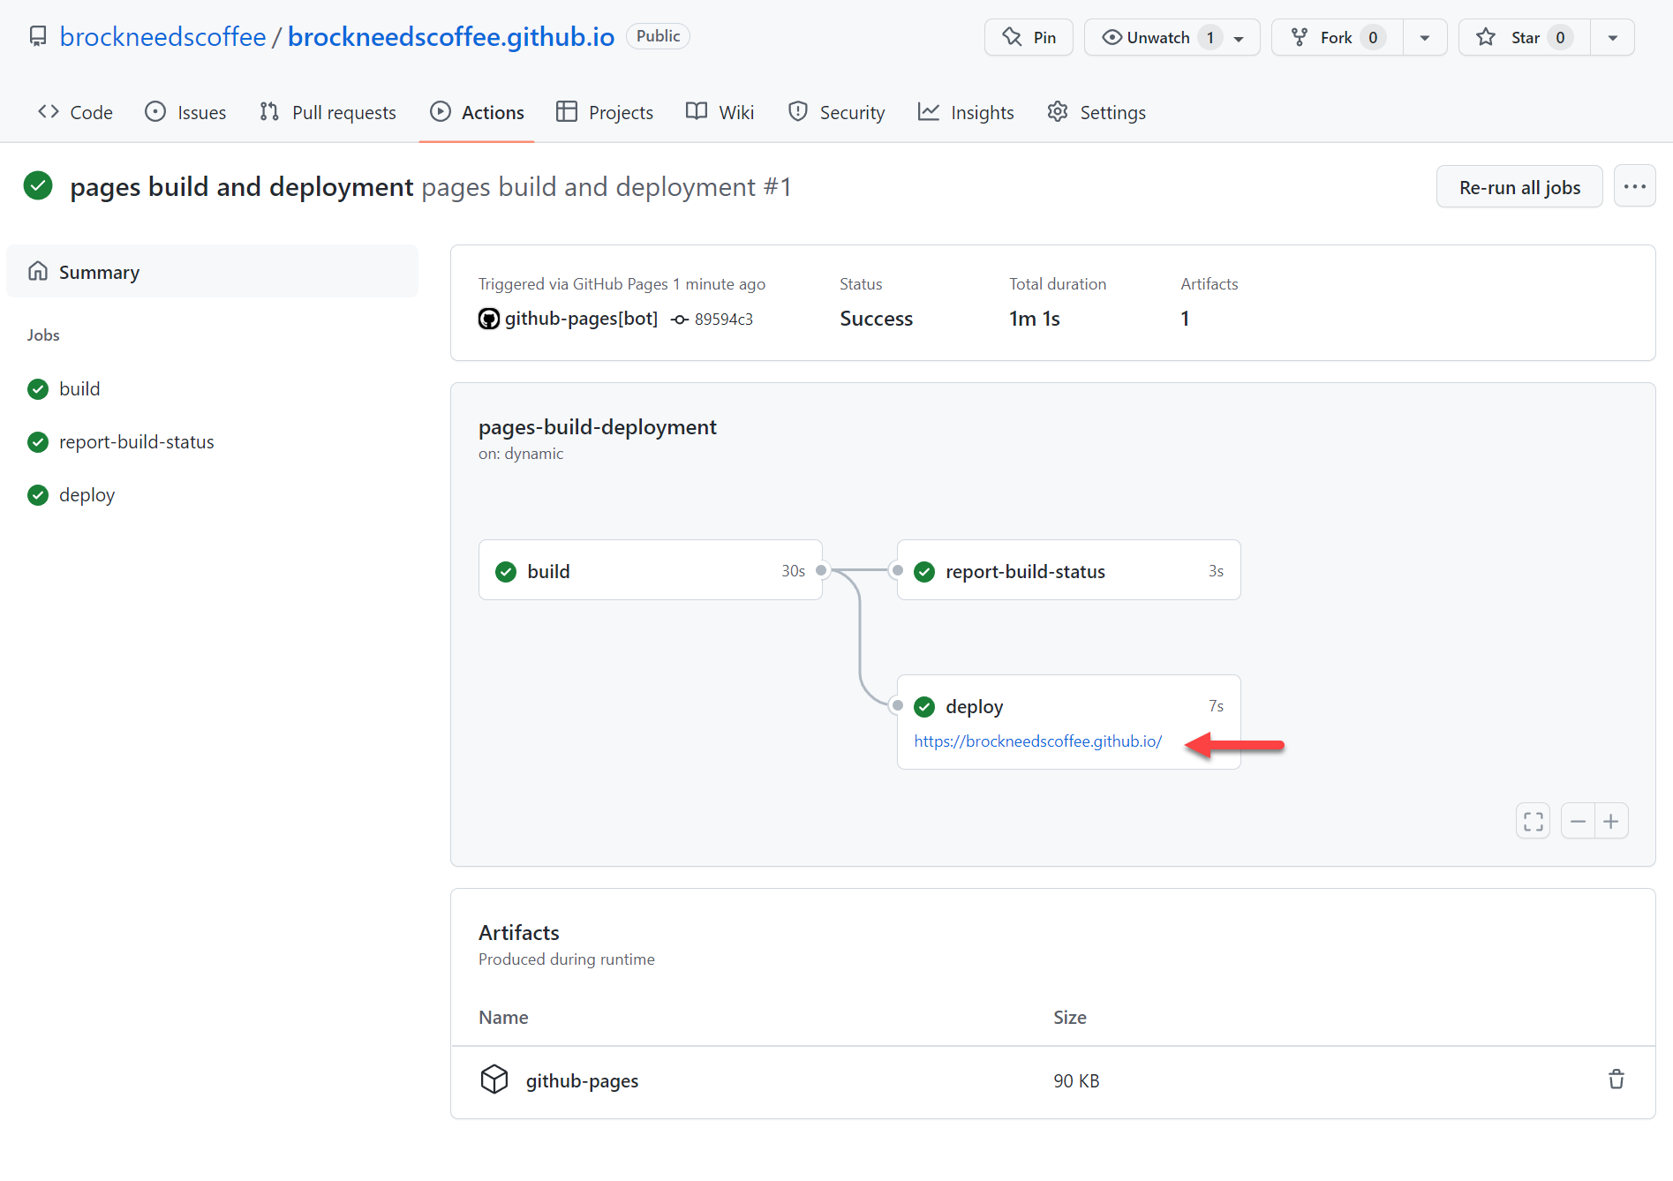Click the Artifacts count 1

pyautogui.click(x=1185, y=319)
